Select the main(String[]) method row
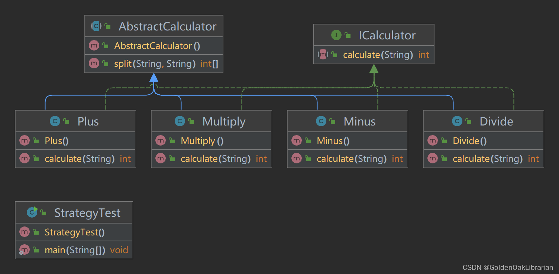The height and width of the screenshot is (274, 559). [74, 250]
